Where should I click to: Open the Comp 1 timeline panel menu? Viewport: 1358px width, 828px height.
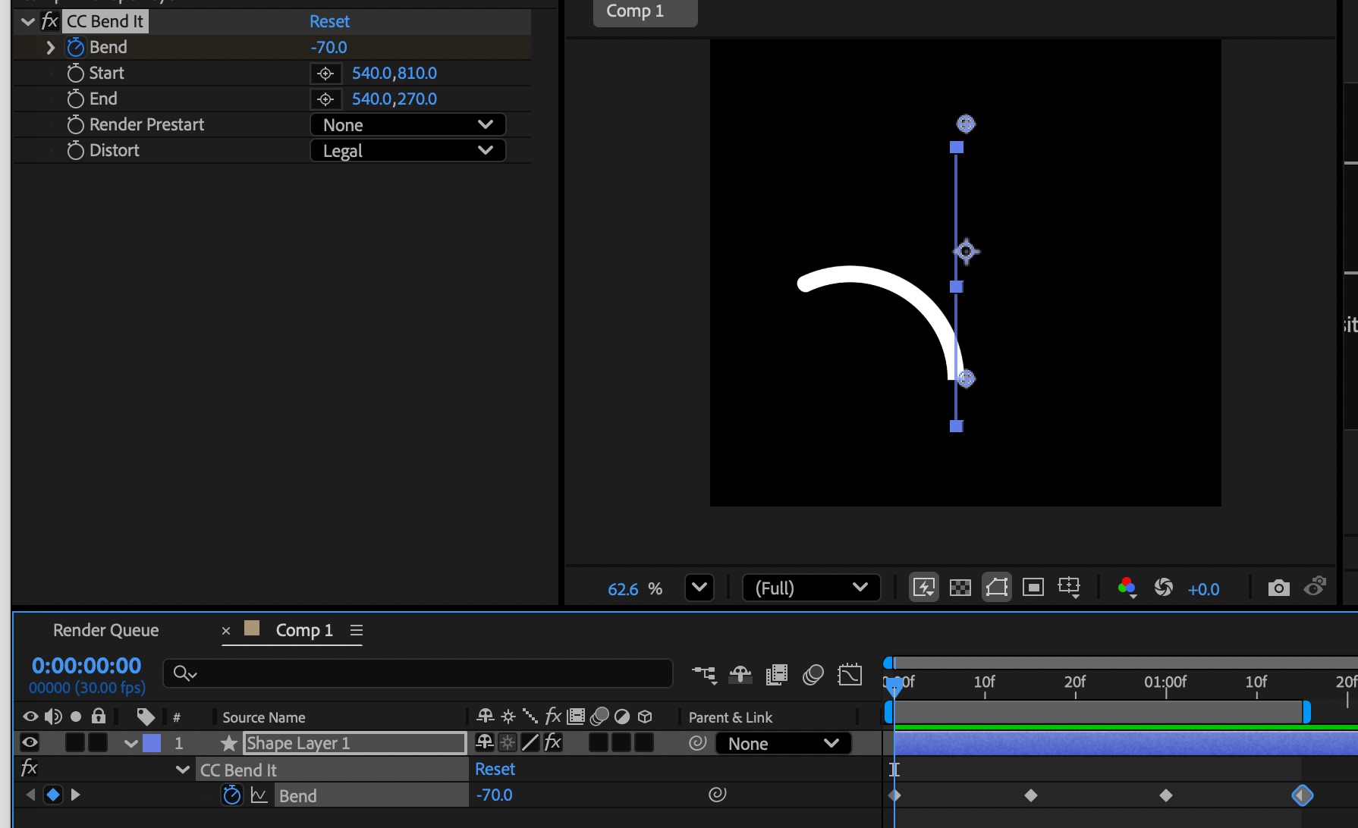[357, 630]
